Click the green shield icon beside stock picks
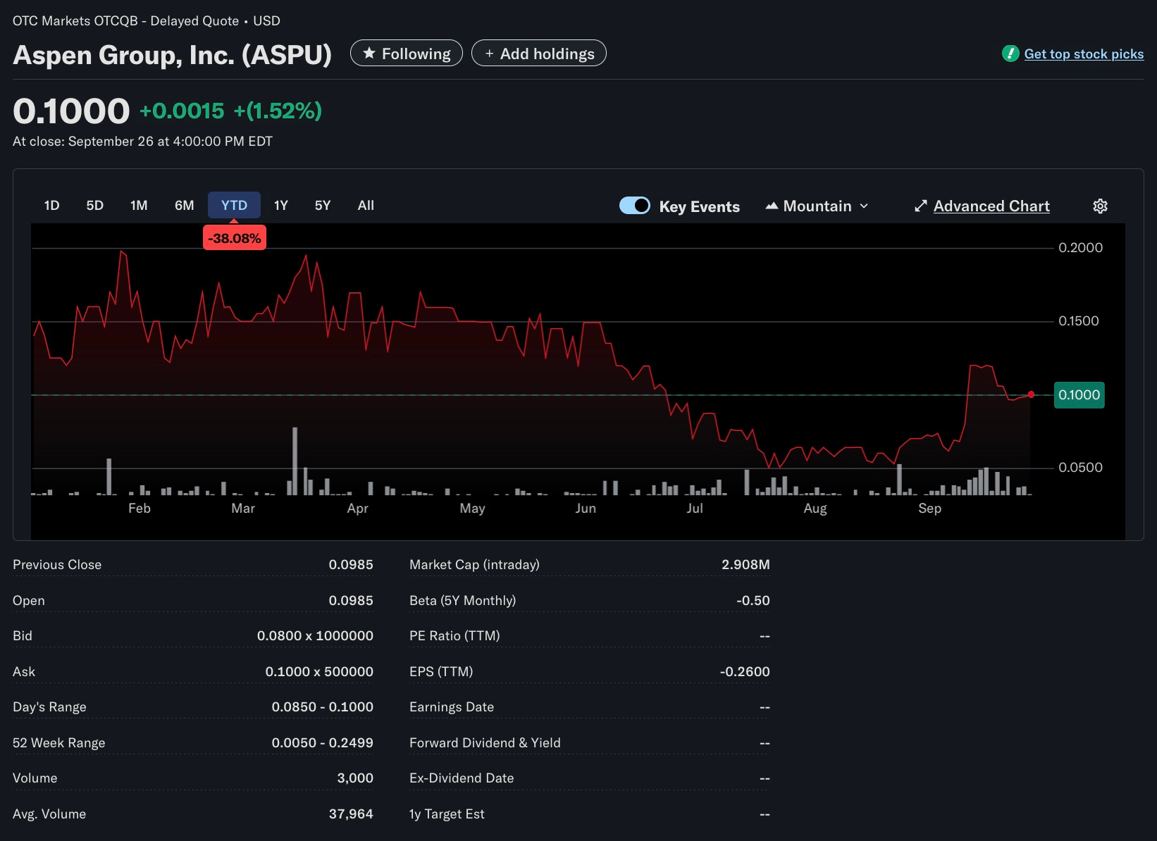This screenshot has height=841, width=1157. tap(1010, 54)
